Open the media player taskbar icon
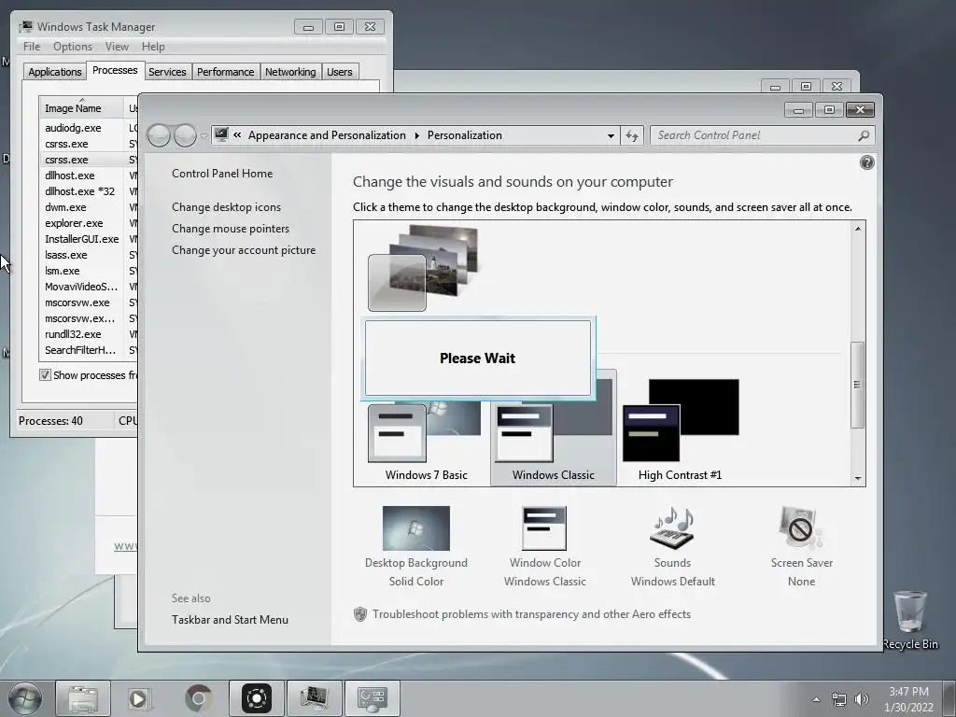956x717 pixels. click(x=140, y=698)
